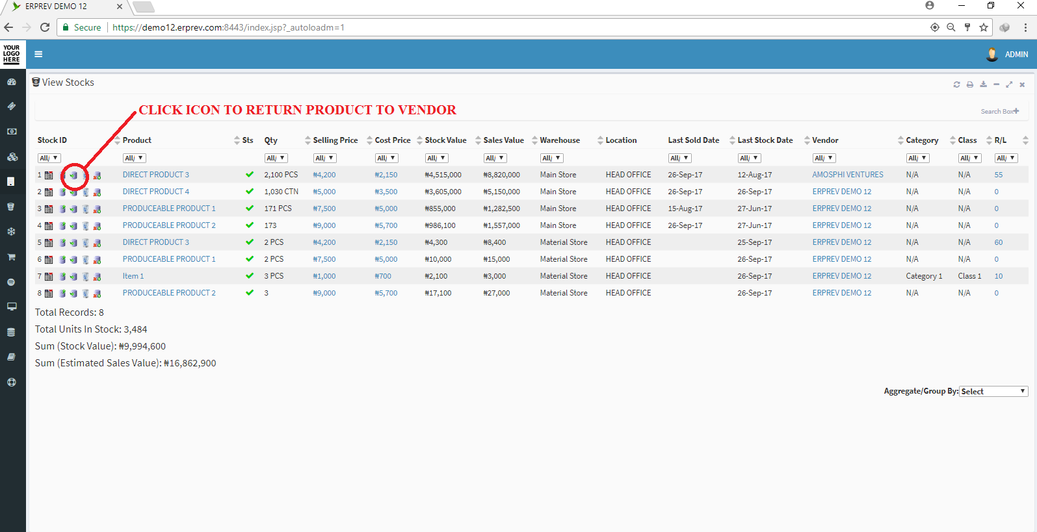Open the AMOSPHI VENTURES vendor link

coord(848,175)
